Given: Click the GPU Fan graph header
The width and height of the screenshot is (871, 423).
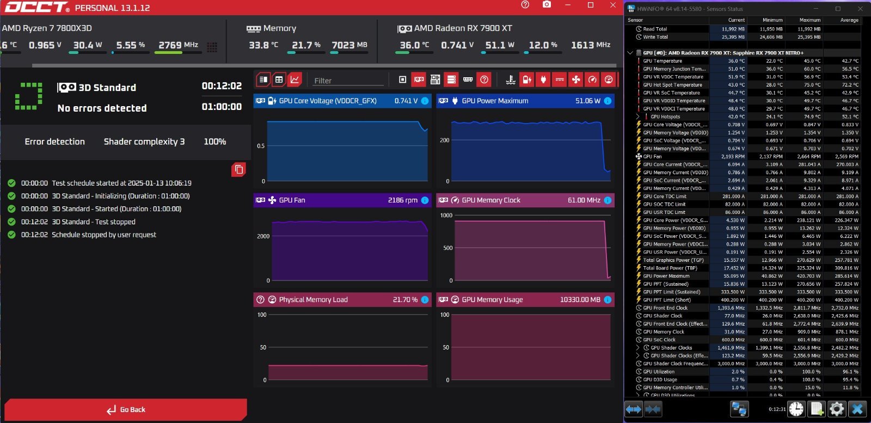Looking at the screenshot, I should (x=342, y=200).
